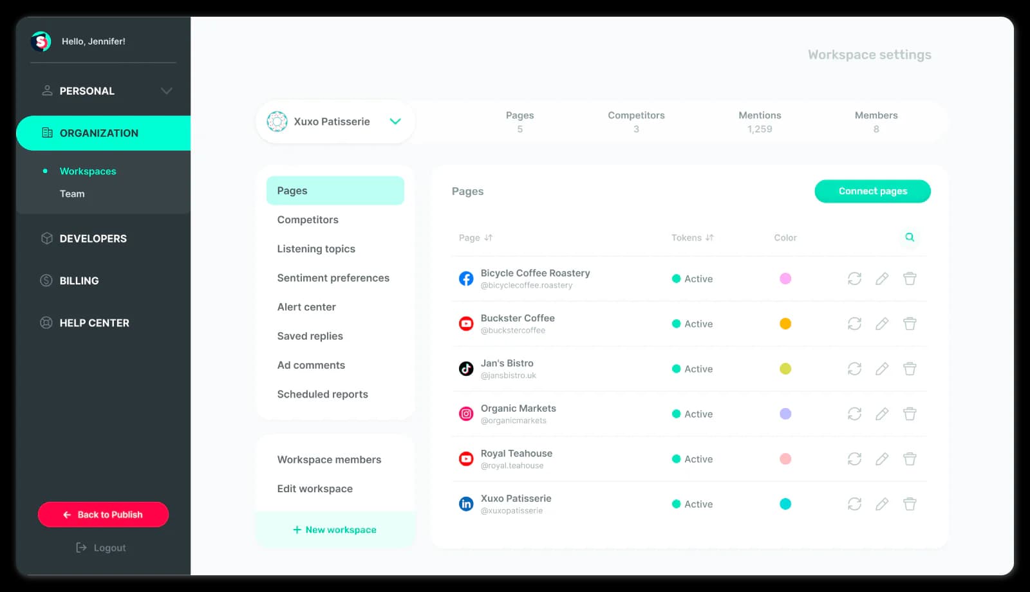Edit the Bicycle Coffee Roastery page

tap(882, 279)
